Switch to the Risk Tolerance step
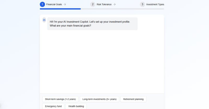 coord(104,4)
